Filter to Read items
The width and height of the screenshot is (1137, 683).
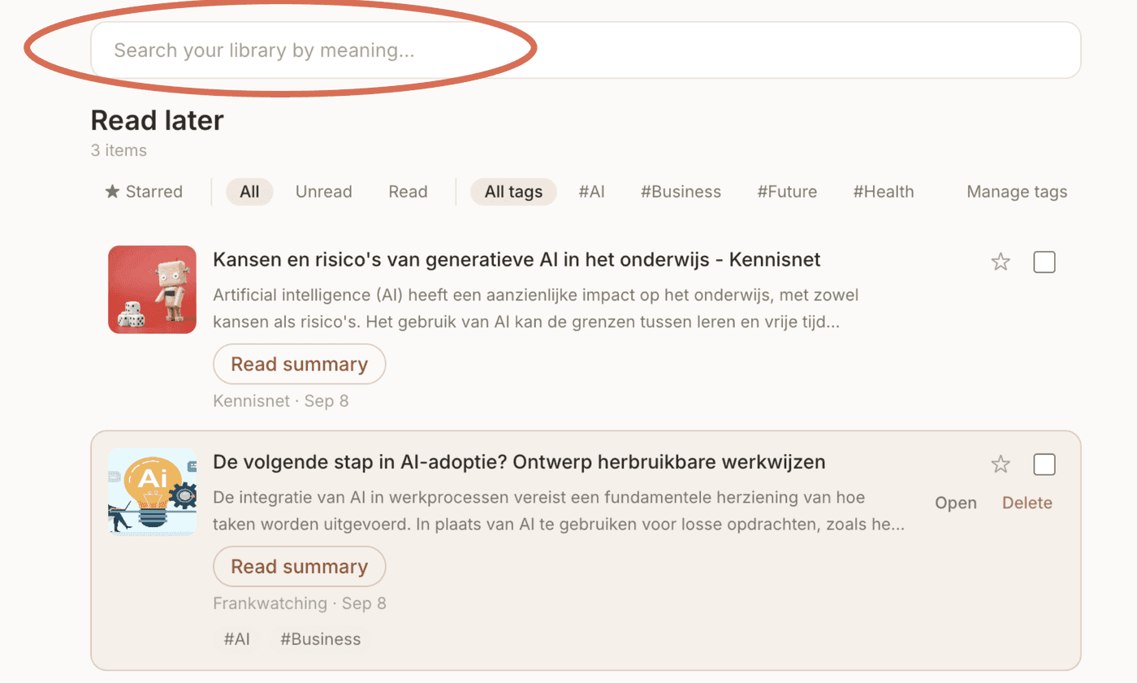click(408, 192)
